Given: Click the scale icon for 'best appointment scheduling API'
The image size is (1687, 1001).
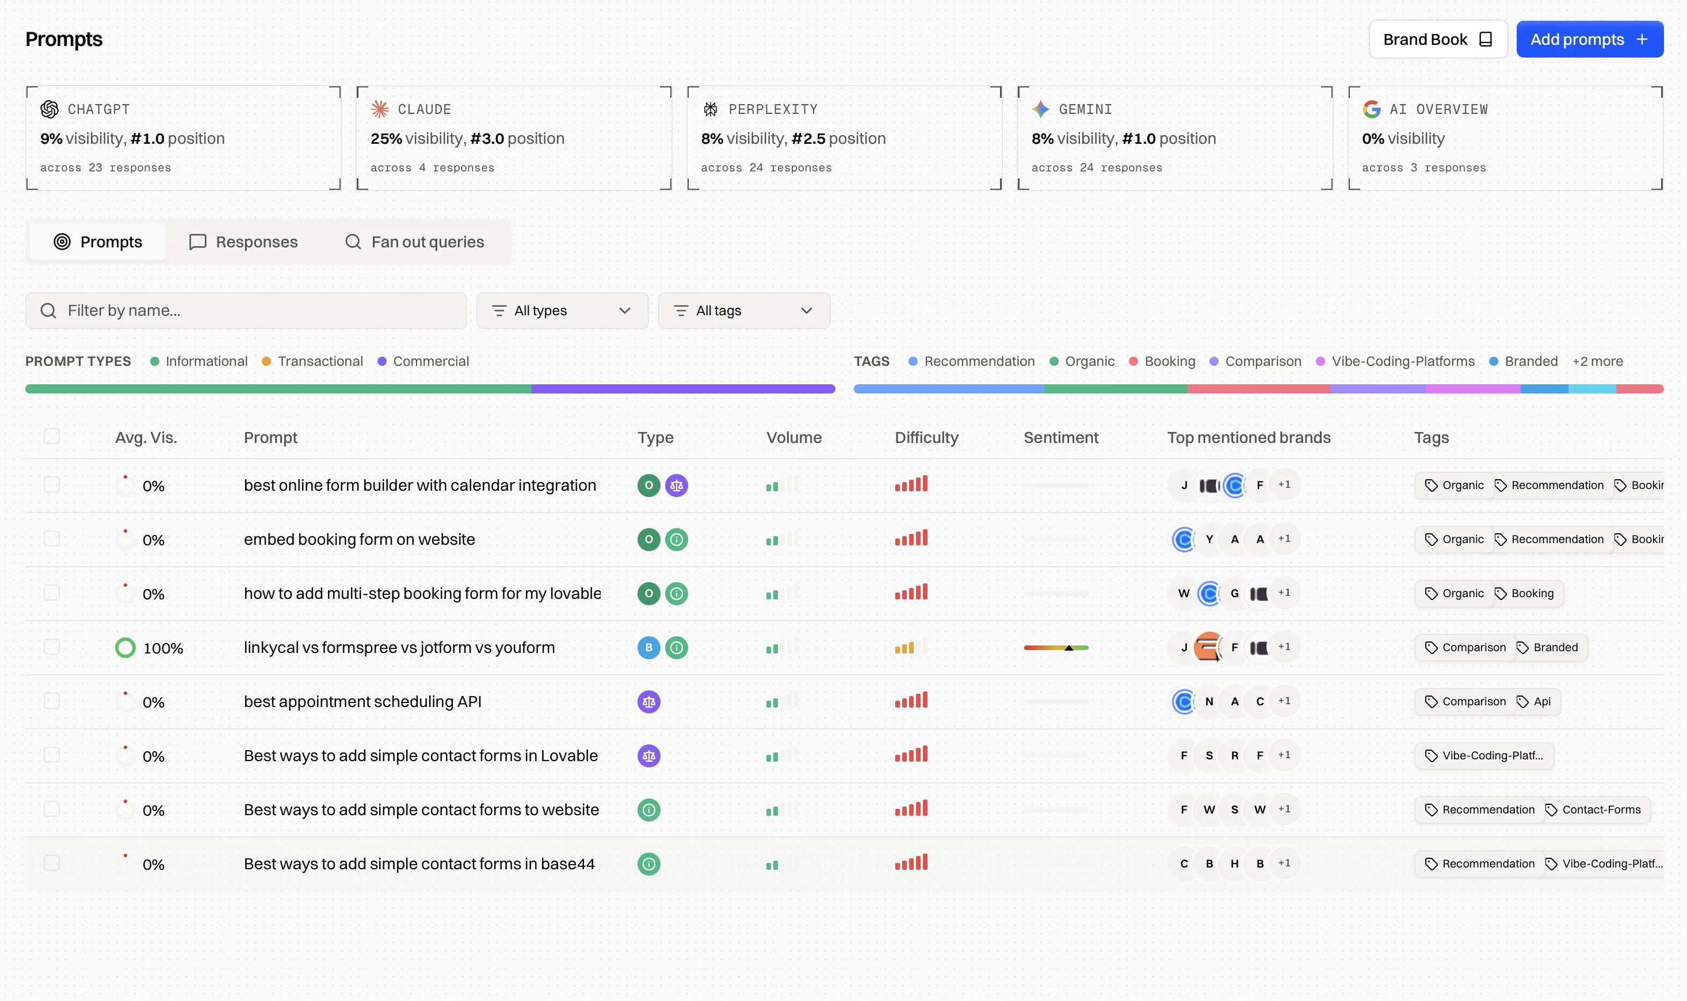Looking at the screenshot, I should pyautogui.click(x=649, y=701).
